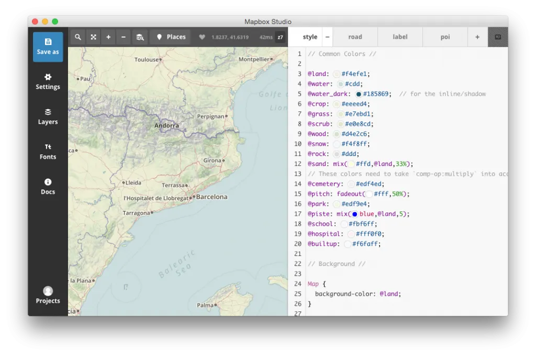The height and width of the screenshot is (356, 536).
Task: Select the style tab
Action: [310, 37]
